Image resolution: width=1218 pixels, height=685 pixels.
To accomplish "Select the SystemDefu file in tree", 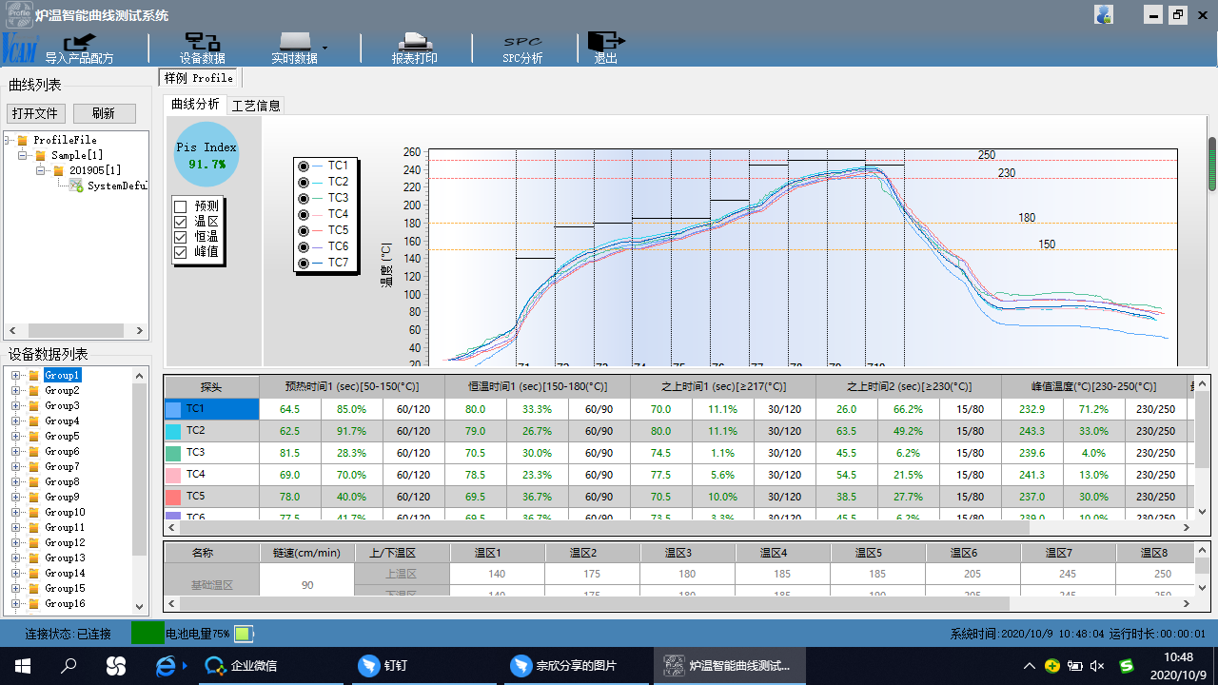I will pos(117,186).
